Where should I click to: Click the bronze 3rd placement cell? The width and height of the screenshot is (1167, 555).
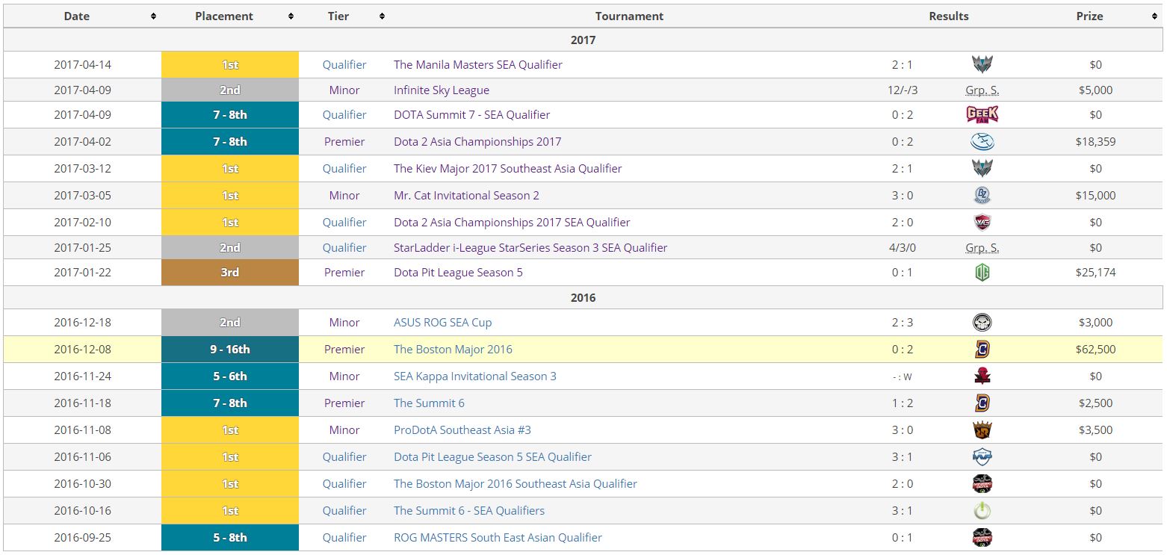(229, 273)
